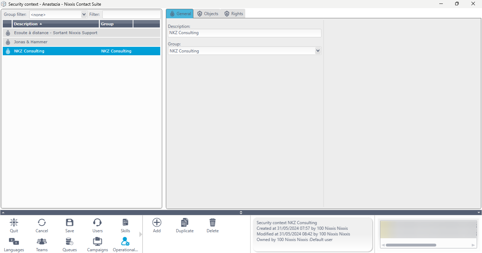Click the center splitter handle arrows
482x253 pixels.
[241, 213]
